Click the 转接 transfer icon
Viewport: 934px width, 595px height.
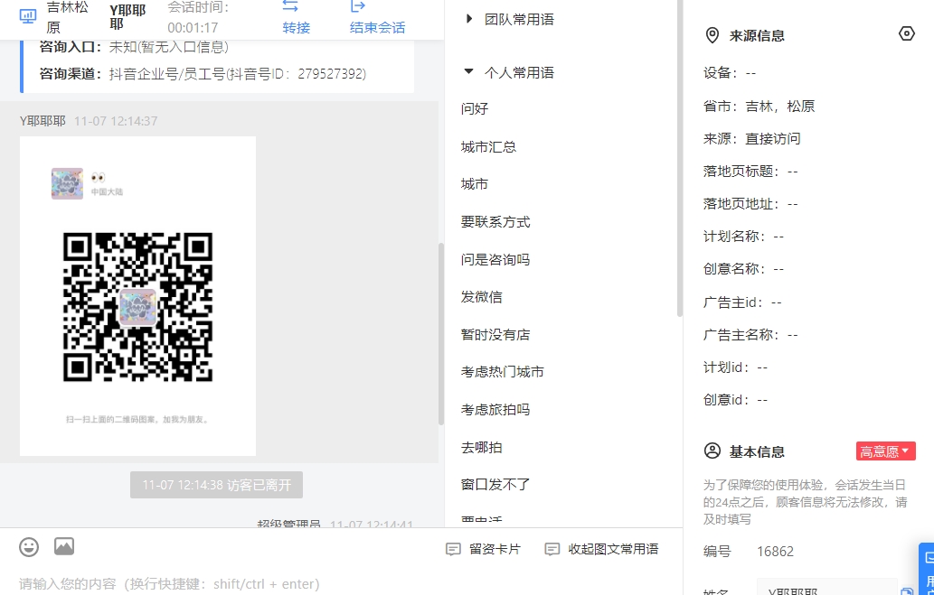290,6
